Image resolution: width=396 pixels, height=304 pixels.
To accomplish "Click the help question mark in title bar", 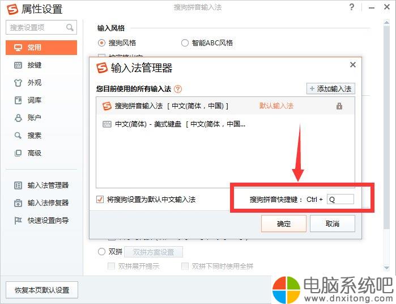I will 352,7.
